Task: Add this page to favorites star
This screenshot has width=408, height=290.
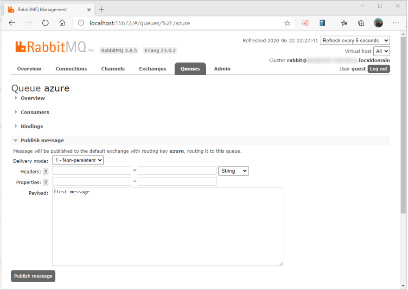Action: click(x=287, y=23)
